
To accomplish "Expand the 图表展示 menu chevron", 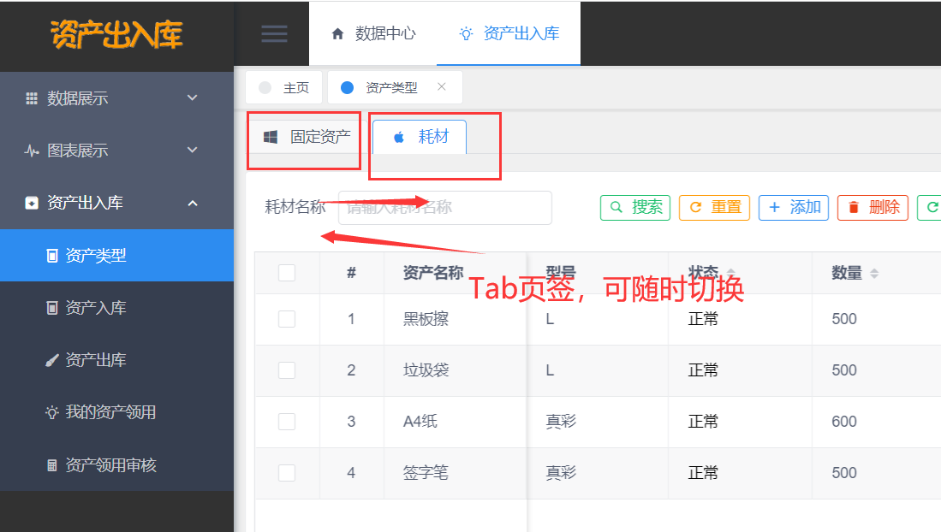I will coord(192,150).
